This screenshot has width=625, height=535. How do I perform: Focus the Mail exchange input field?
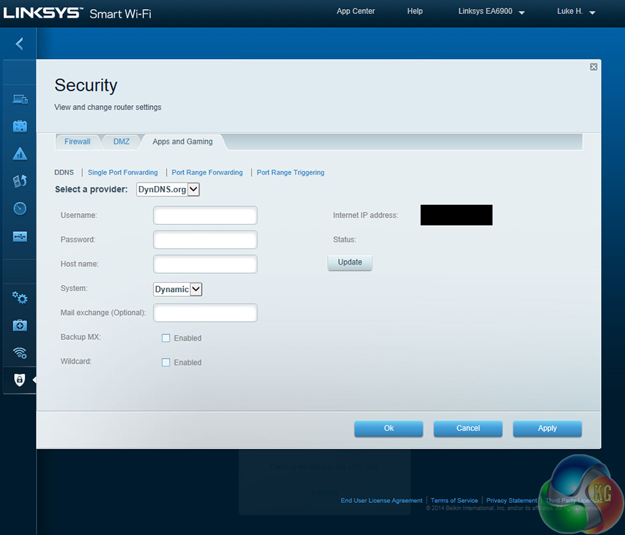tap(205, 313)
